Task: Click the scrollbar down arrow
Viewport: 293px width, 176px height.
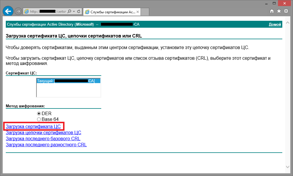Action: (x=288, y=167)
